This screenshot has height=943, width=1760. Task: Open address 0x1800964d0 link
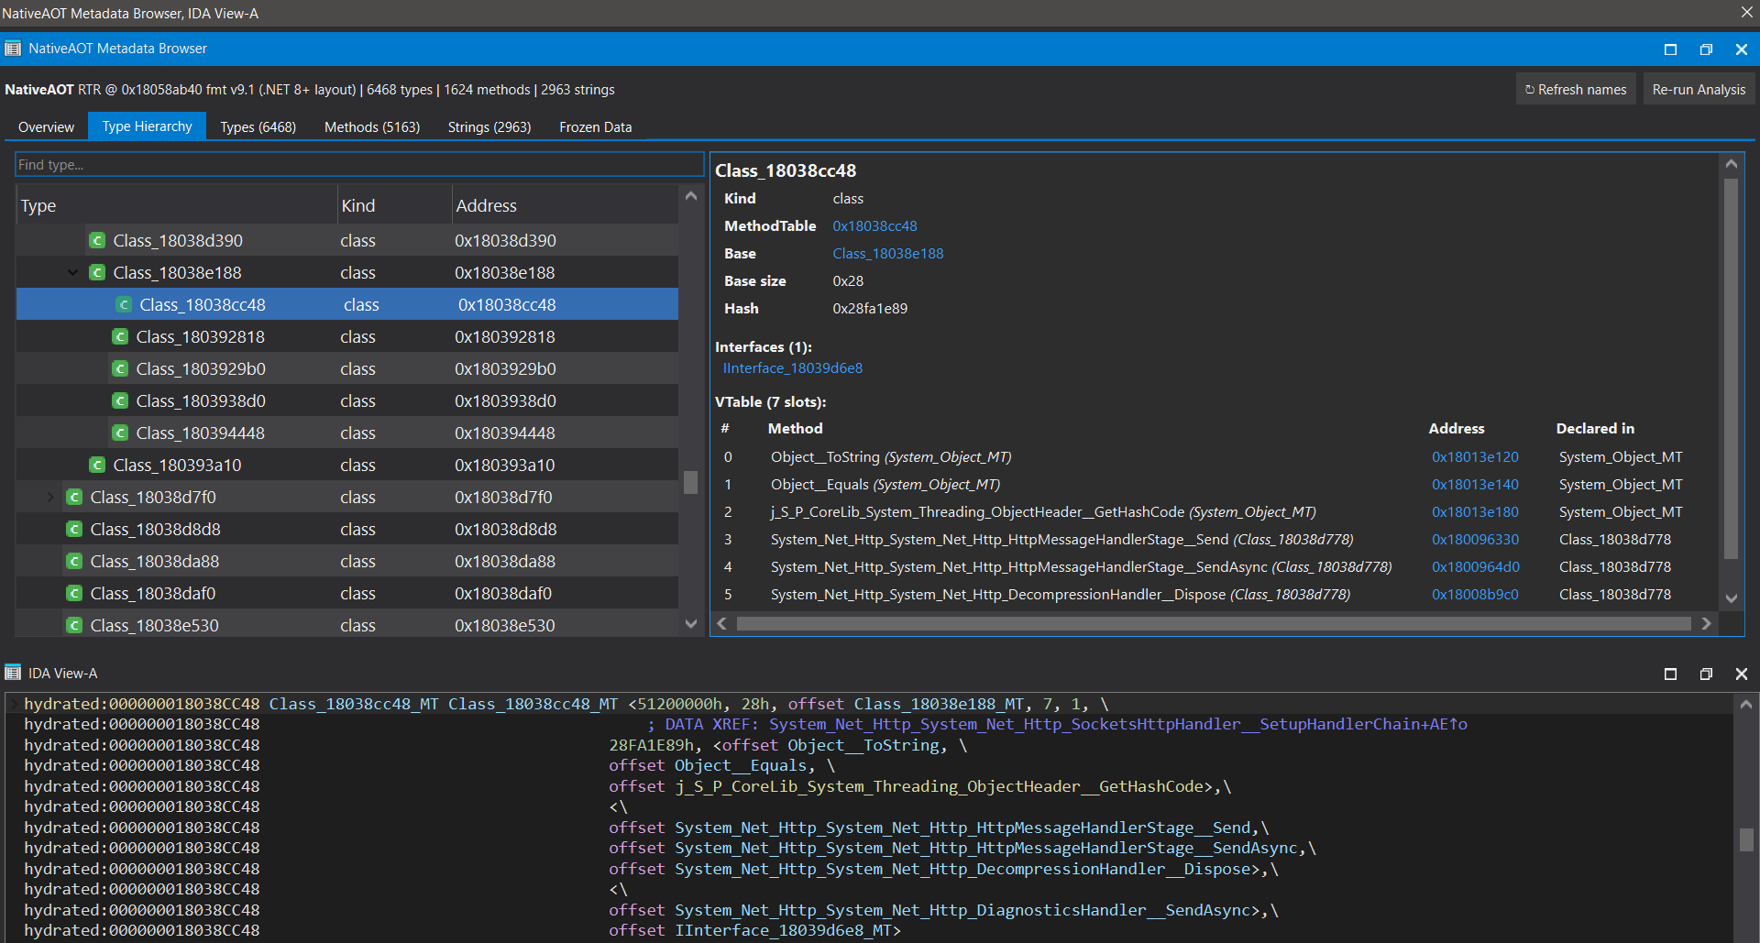click(1475, 567)
